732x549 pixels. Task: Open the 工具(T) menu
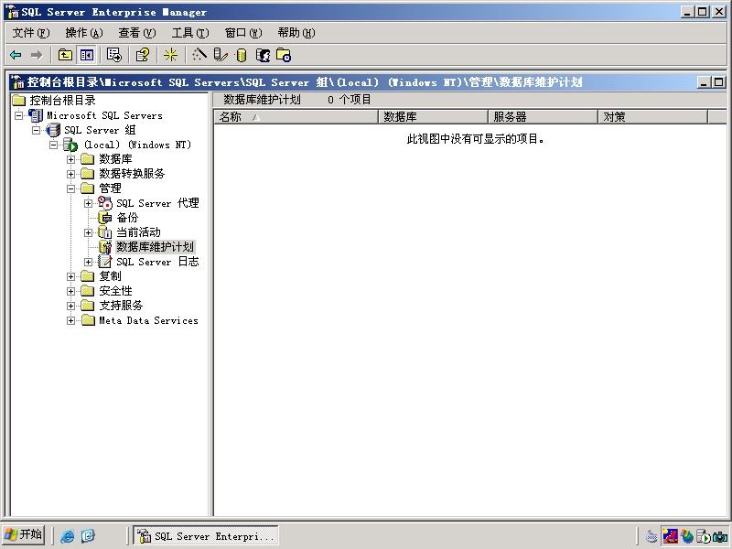click(190, 33)
